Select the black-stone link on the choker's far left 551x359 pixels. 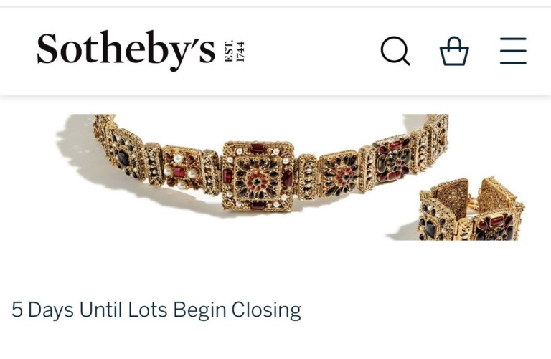pyautogui.click(x=124, y=154)
